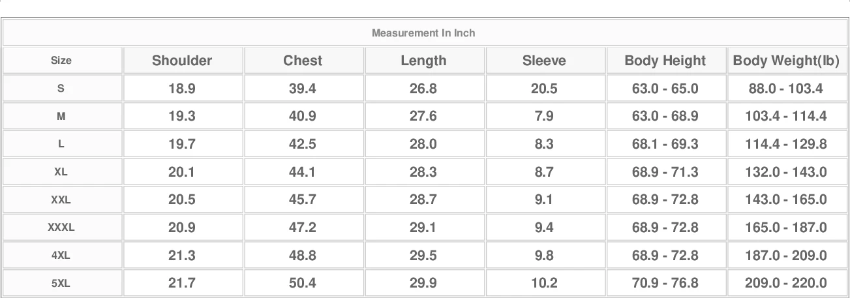This screenshot has width=850, height=298.
Task: Select the 28.7 length value for XXL
Action: point(423,200)
